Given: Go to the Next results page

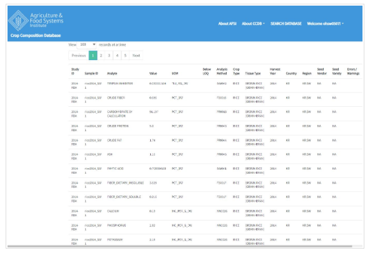Looking at the screenshot, I should [x=136, y=56].
